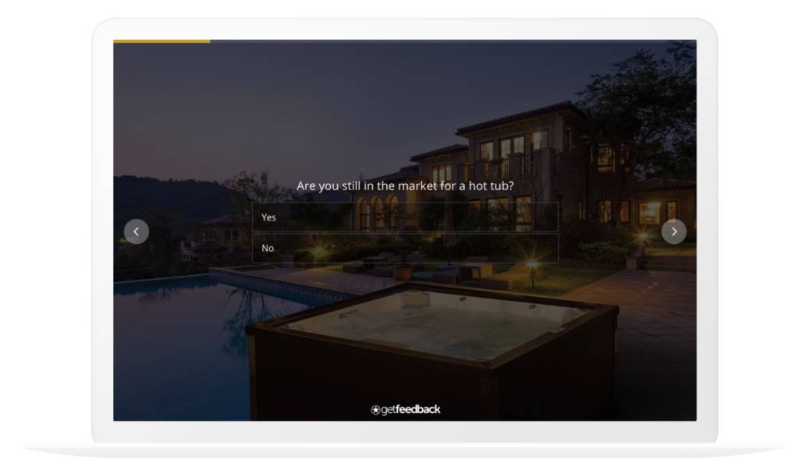The height and width of the screenshot is (466, 799).
Task: Click the hot tub question heading text
Action: coord(405,185)
